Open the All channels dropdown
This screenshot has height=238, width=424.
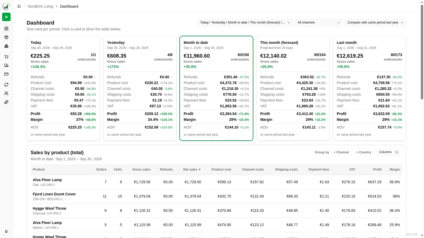(x=319, y=23)
